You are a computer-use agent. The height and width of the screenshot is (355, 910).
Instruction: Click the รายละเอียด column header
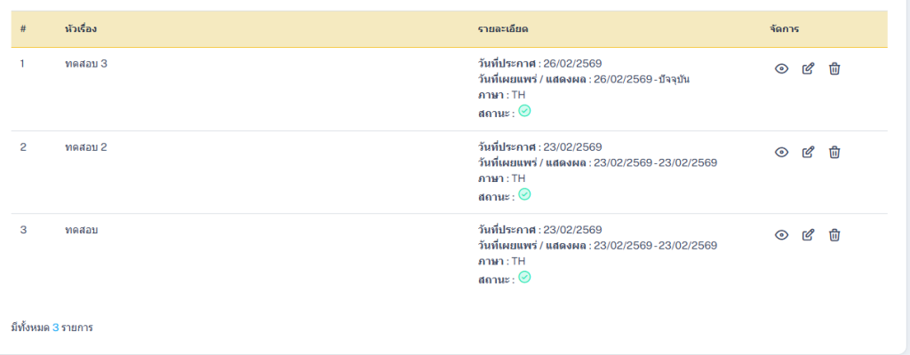503,29
